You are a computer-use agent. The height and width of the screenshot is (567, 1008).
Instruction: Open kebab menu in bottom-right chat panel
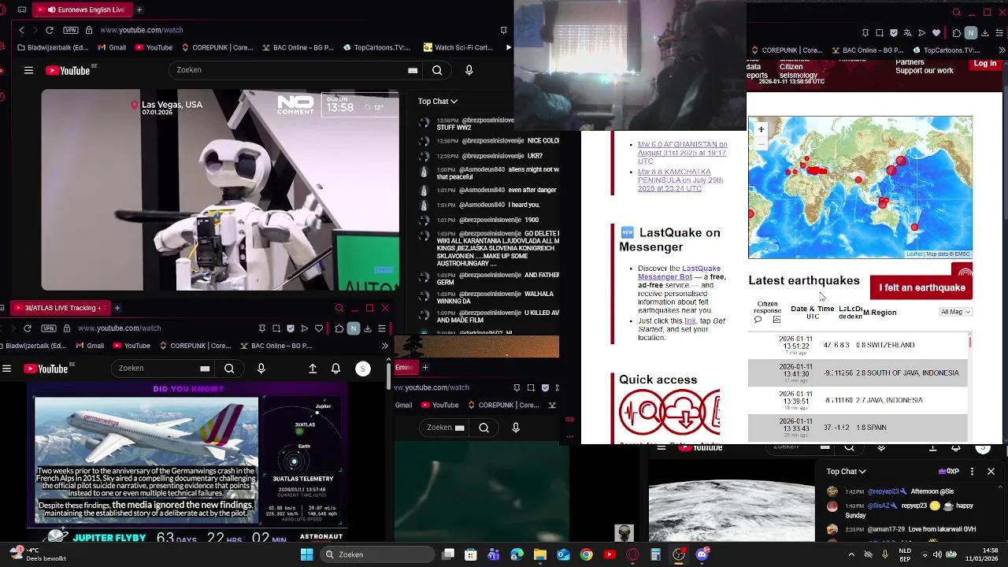tap(972, 471)
